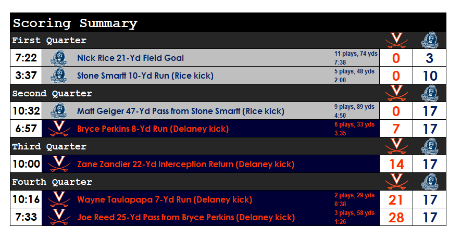
Task: Click the Virginia score of 28
Action: tap(396, 217)
